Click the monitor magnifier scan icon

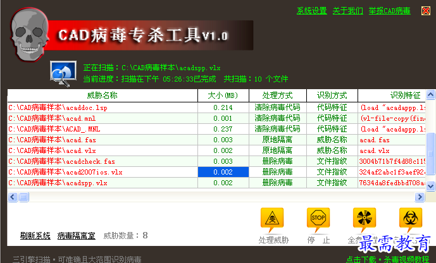point(63,73)
